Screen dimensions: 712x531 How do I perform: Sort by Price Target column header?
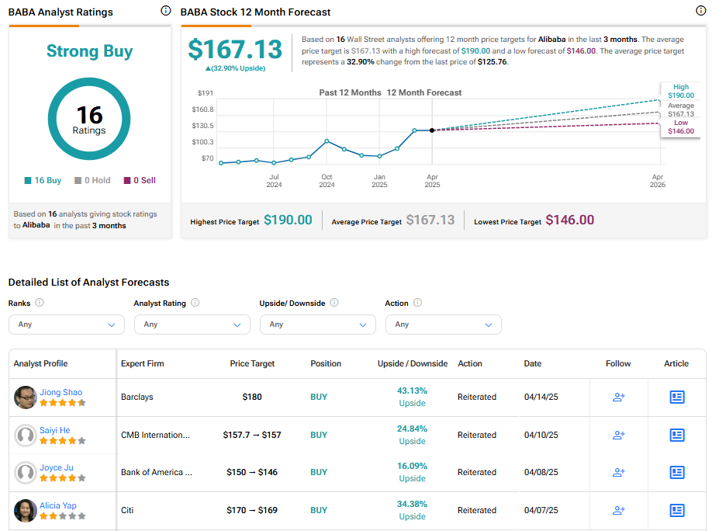[252, 363]
